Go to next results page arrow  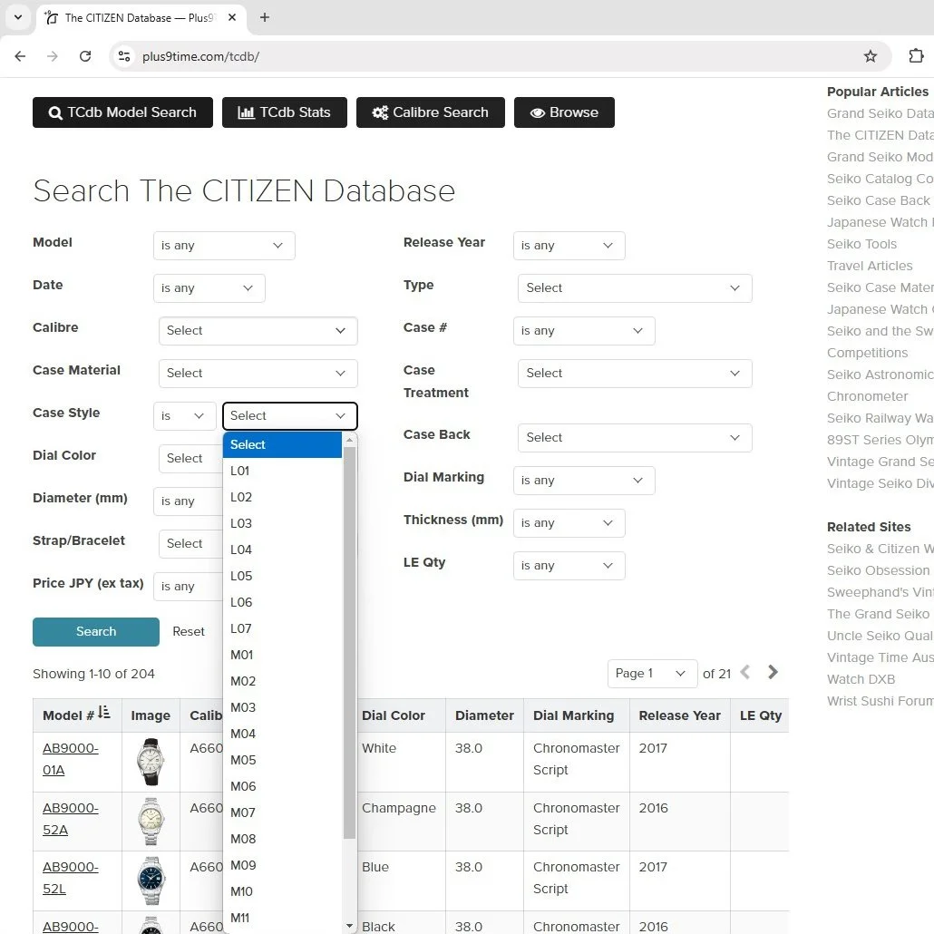pyautogui.click(x=773, y=673)
